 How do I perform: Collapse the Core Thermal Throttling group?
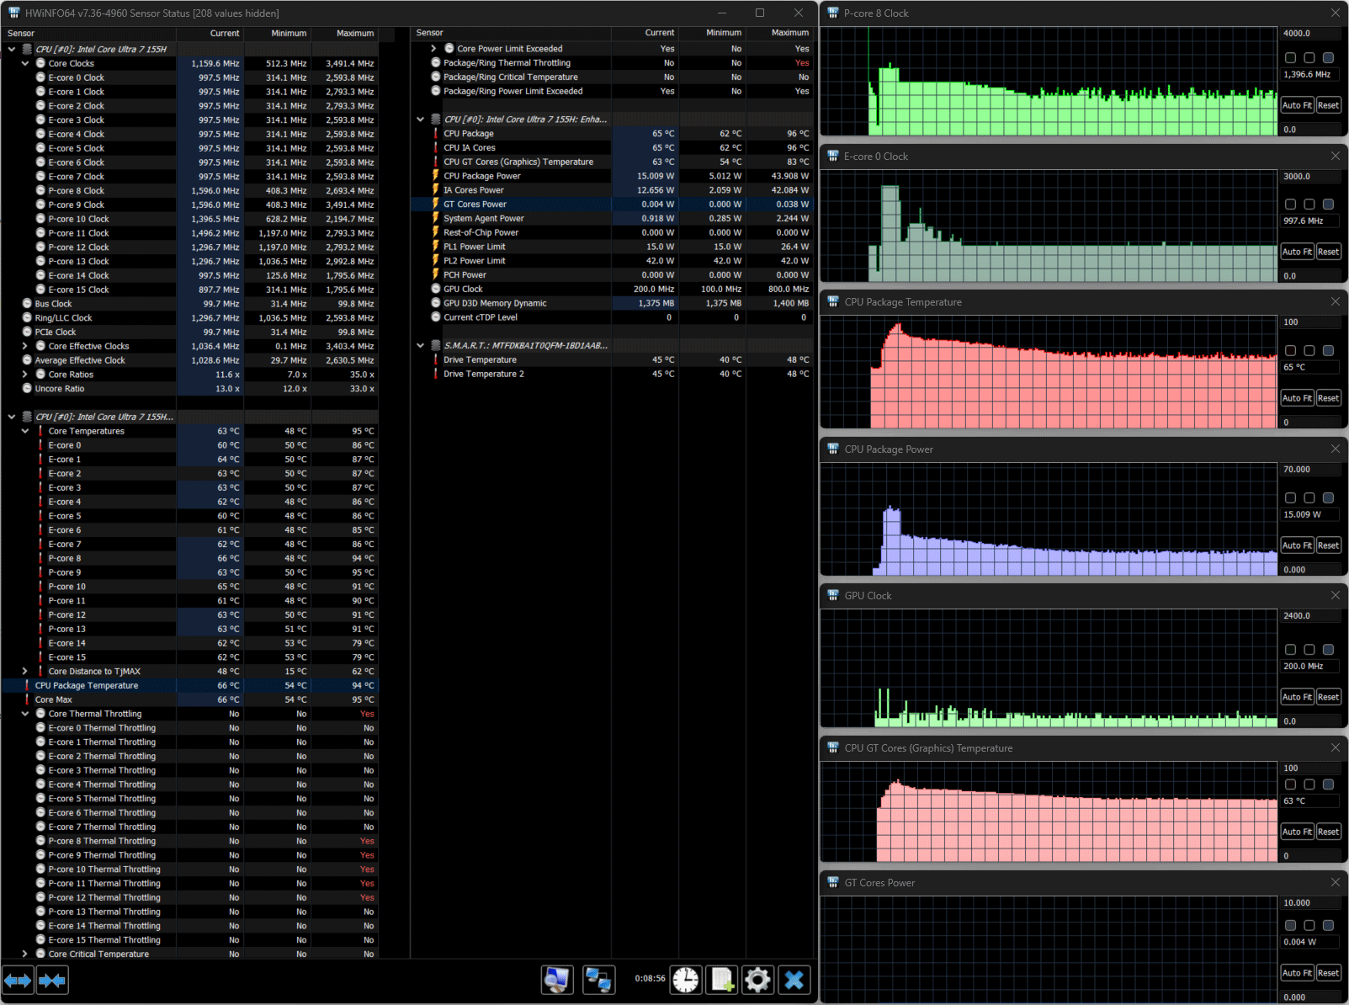click(x=25, y=714)
